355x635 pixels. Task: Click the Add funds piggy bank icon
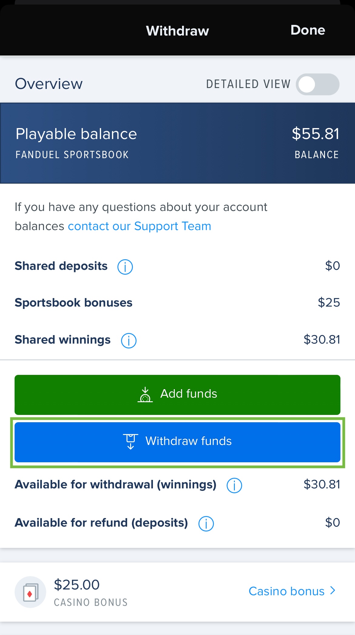click(145, 394)
